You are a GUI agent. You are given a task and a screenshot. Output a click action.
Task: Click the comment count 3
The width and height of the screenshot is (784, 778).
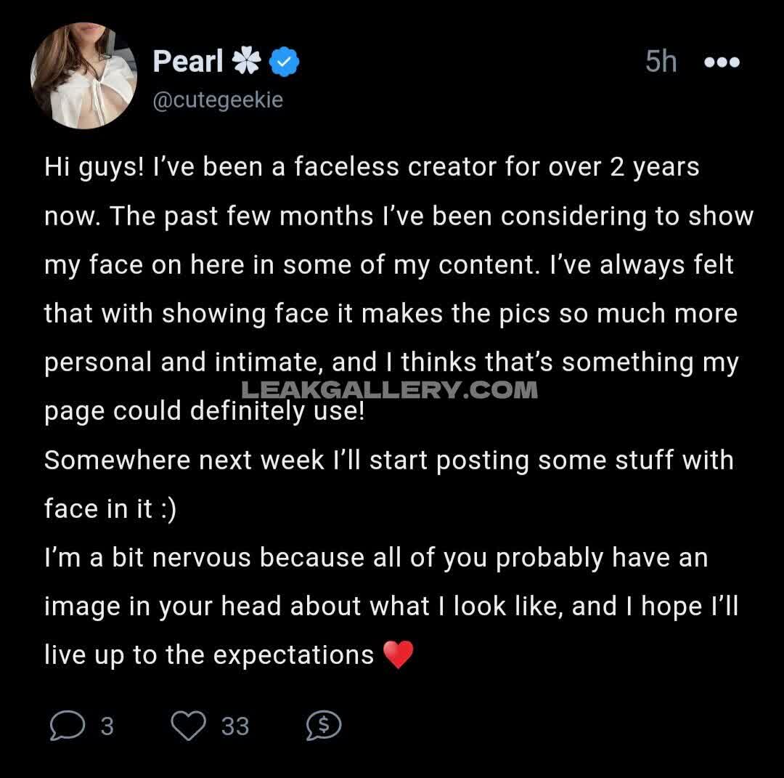pyautogui.click(x=107, y=726)
